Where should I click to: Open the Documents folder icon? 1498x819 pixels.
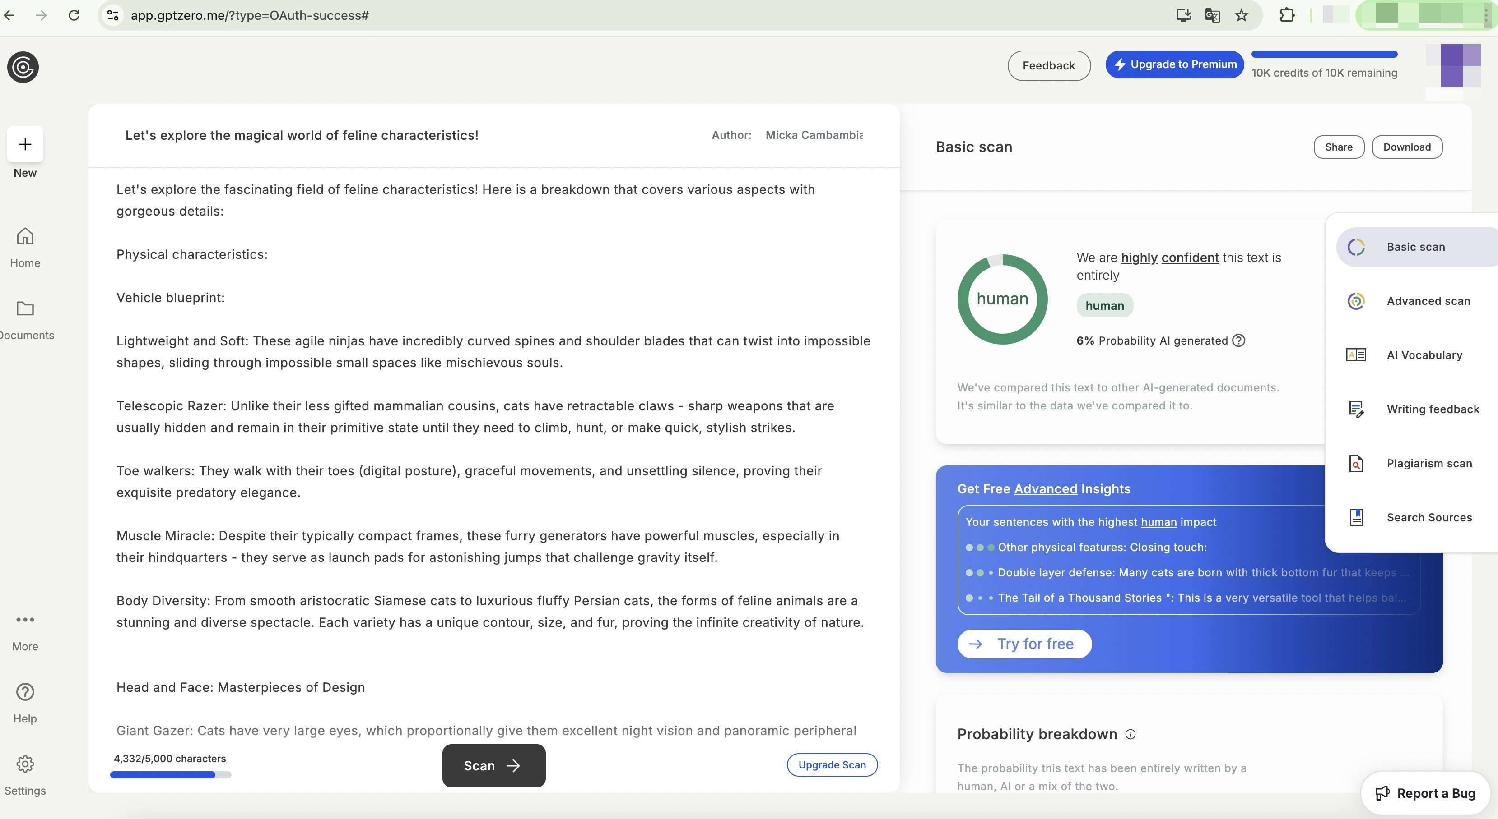25,308
